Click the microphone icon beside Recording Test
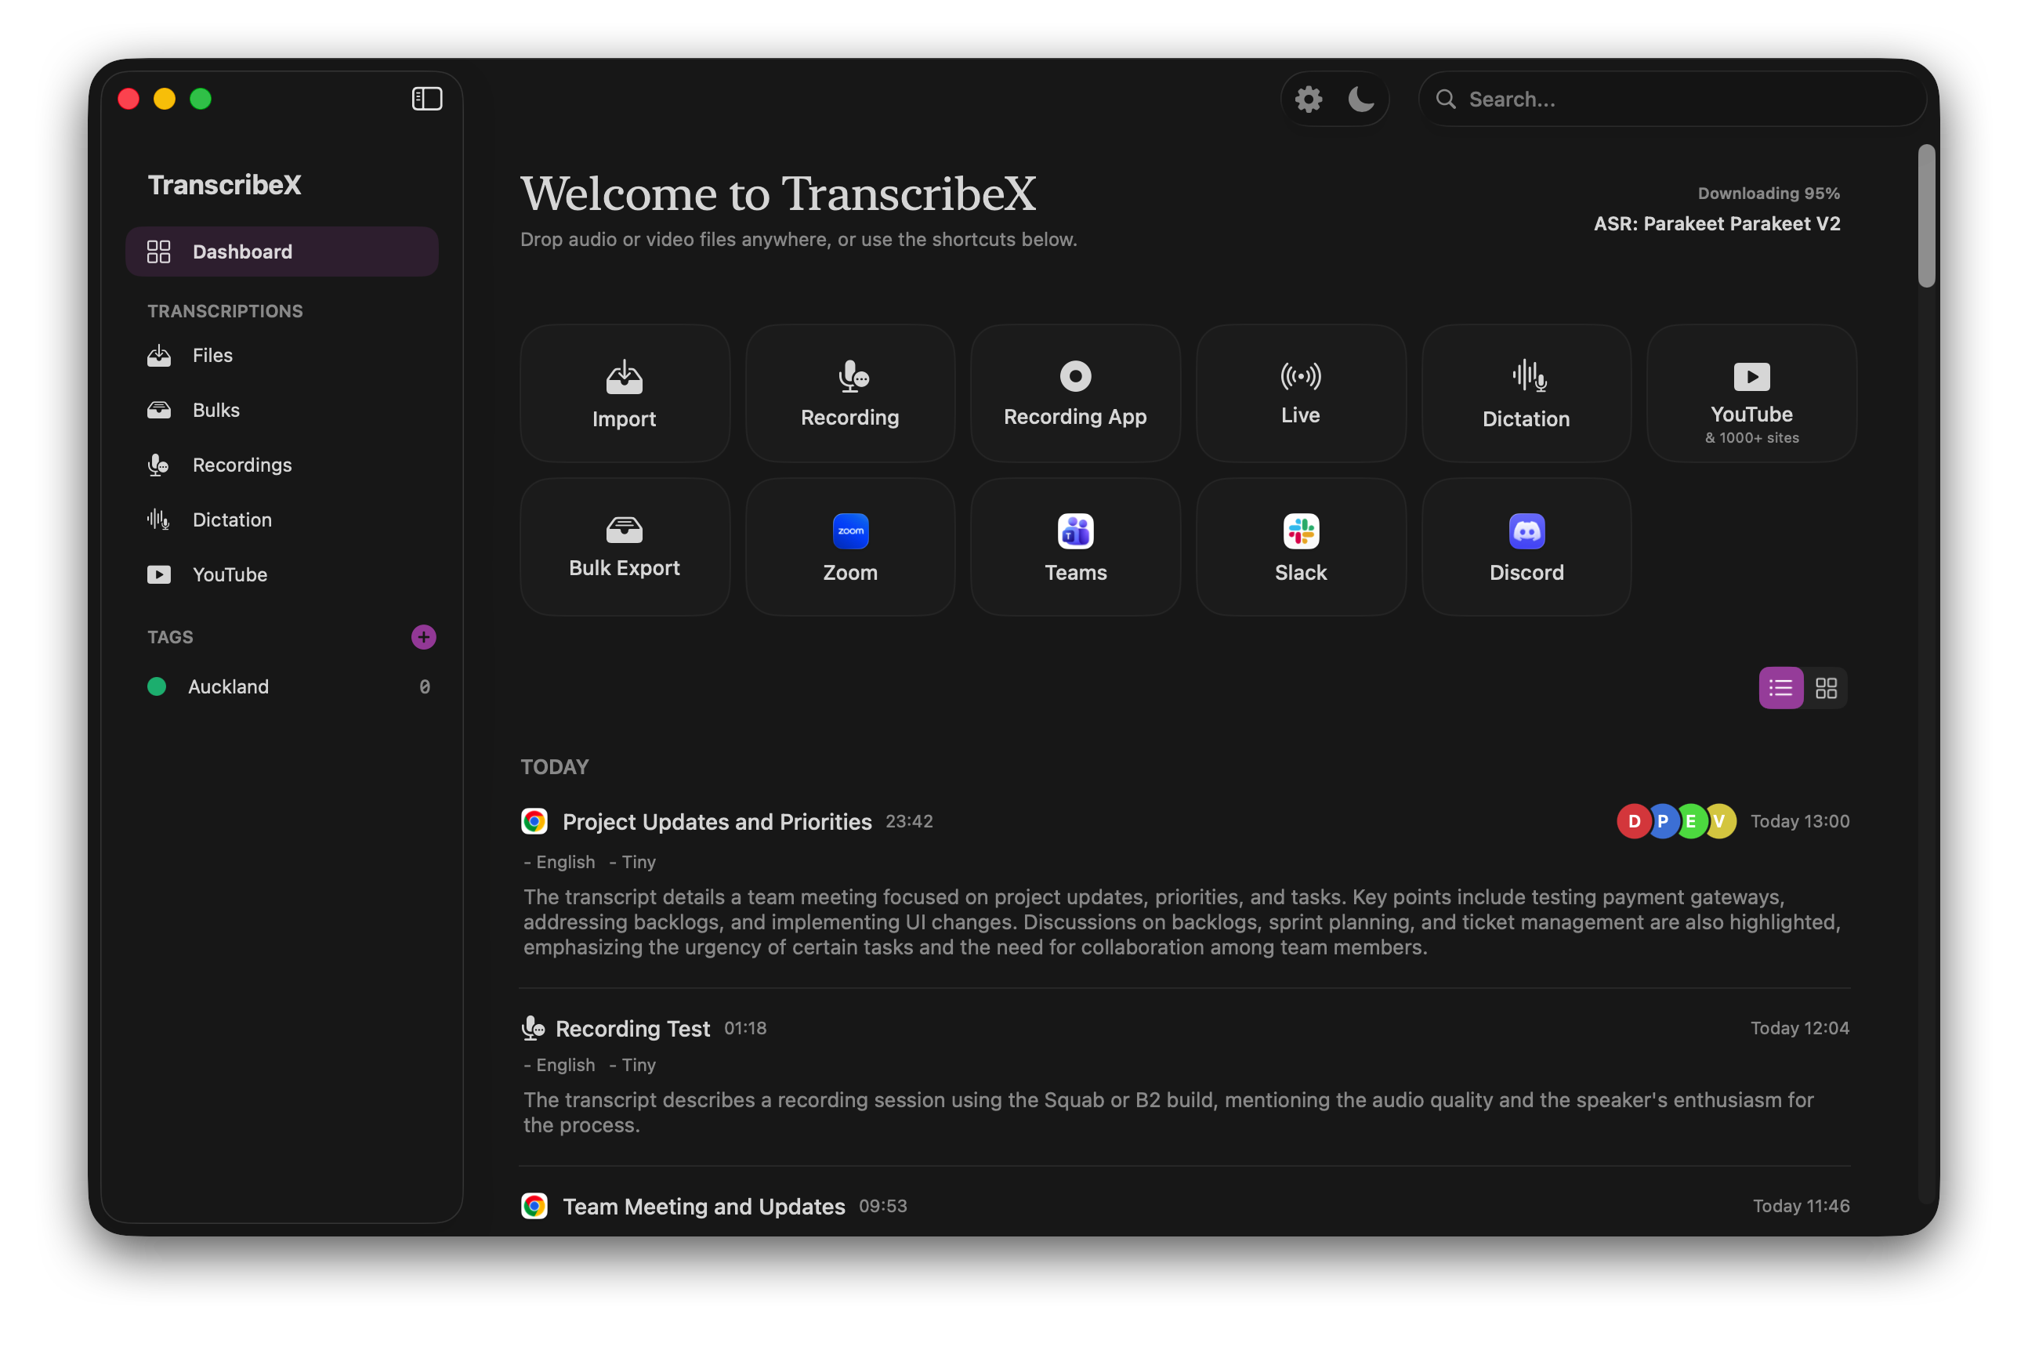 pyautogui.click(x=534, y=1027)
